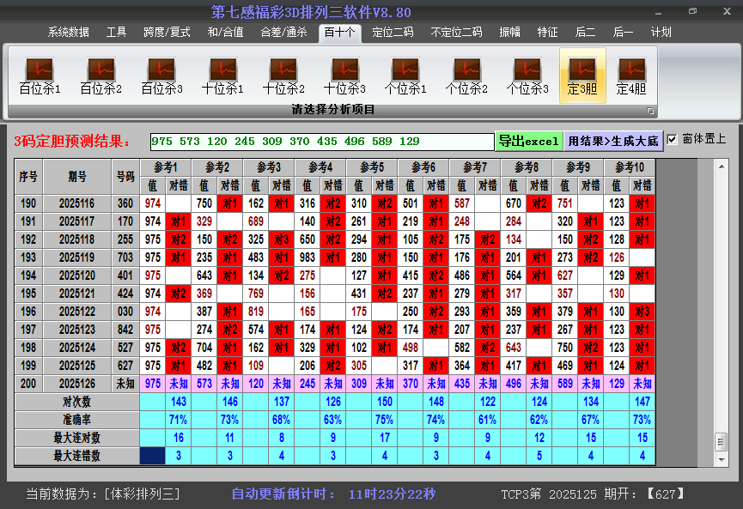Select the 十位杀3 analysis icon
The width and height of the screenshot is (743, 509).
[x=344, y=76]
